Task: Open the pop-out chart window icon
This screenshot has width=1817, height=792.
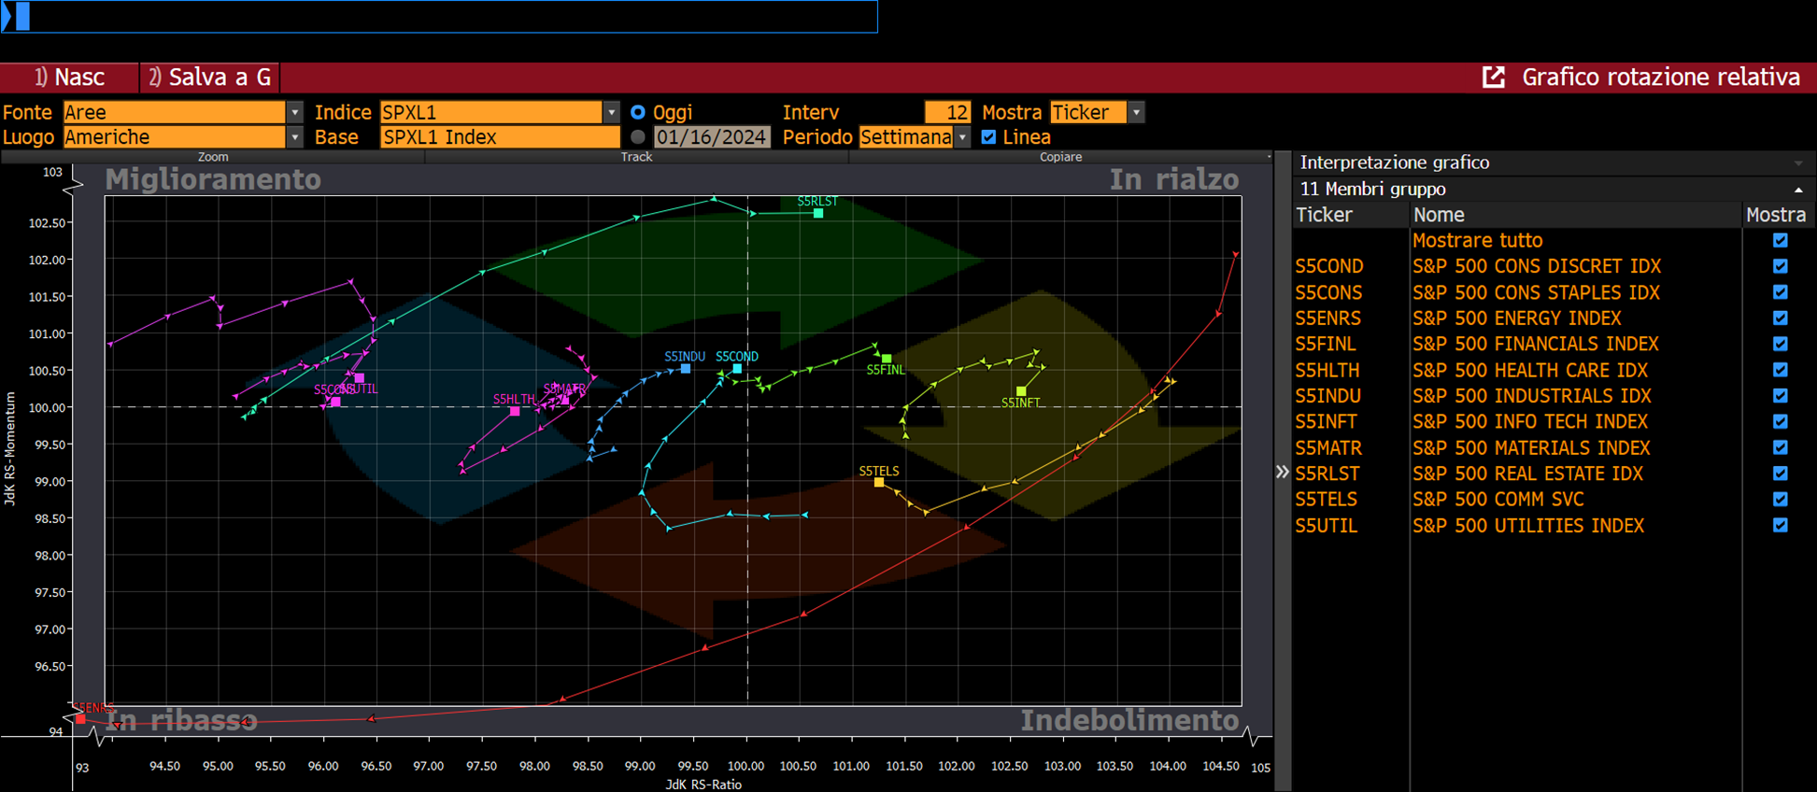Action: tap(1494, 78)
